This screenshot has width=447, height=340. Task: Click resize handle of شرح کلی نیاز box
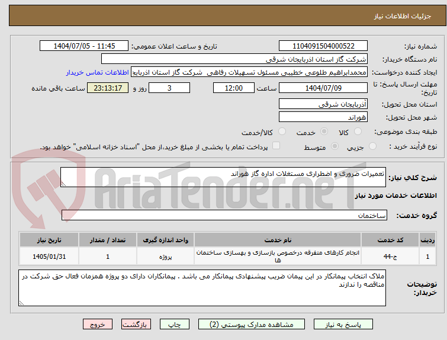(x=63, y=184)
